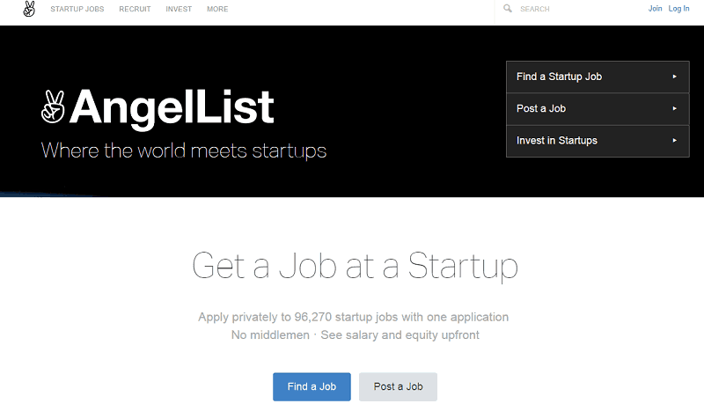Expand the arrow beside hero Post a Job
The image size is (704, 411).
pos(674,108)
